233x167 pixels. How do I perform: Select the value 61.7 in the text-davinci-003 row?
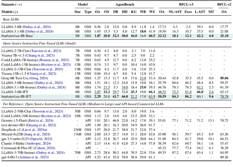tap(152, 125)
